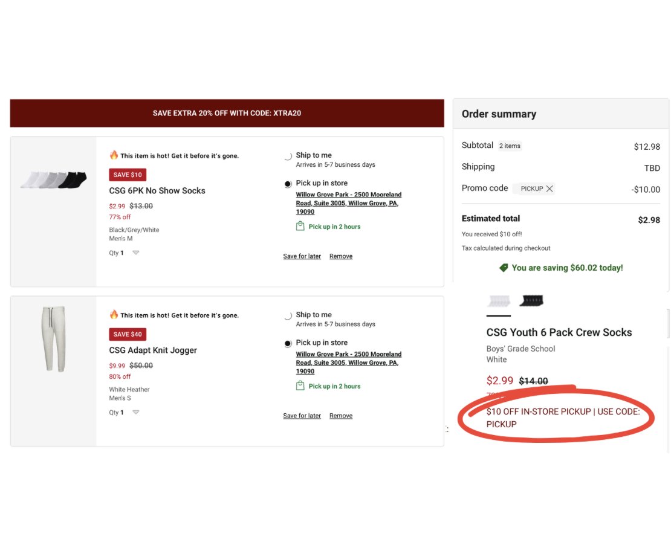This screenshot has width=671, height=545.
Task: Select Pick up in store for Knit Jogger
Action: pos(288,344)
